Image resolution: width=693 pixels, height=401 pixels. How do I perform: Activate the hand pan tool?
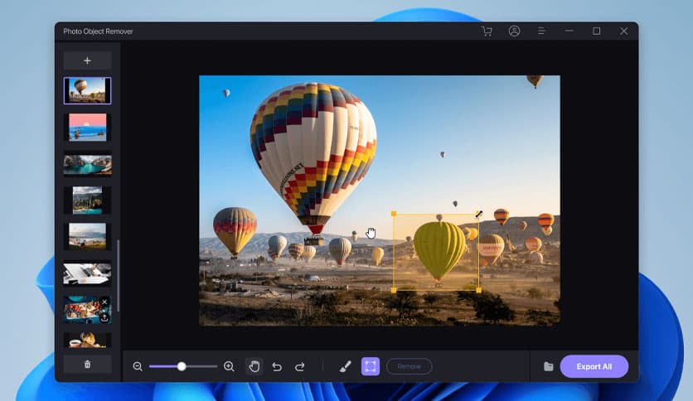tap(254, 366)
